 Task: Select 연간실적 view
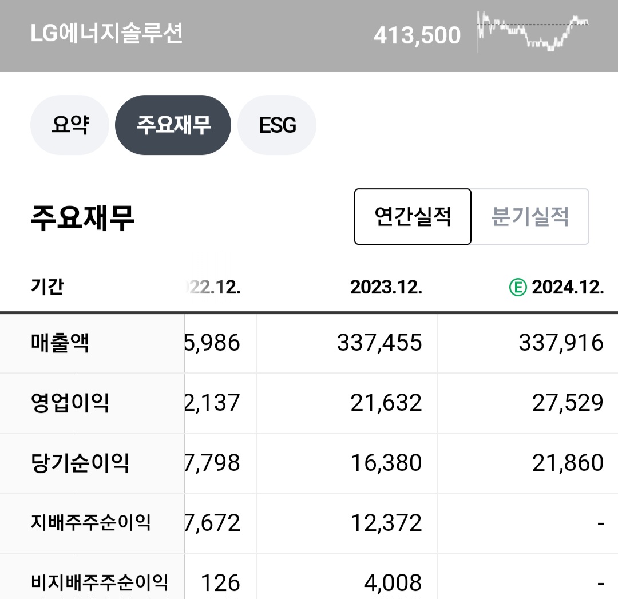413,216
